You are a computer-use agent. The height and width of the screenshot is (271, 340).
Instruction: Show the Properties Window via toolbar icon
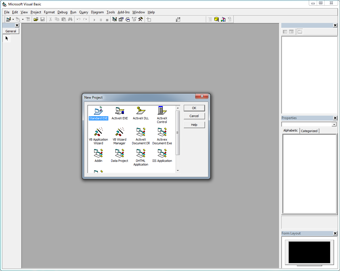[x=121, y=19]
